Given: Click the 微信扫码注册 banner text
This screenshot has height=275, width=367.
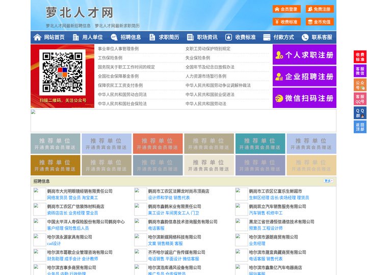Looking at the screenshot, I should pyautogui.click(x=309, y=98).
